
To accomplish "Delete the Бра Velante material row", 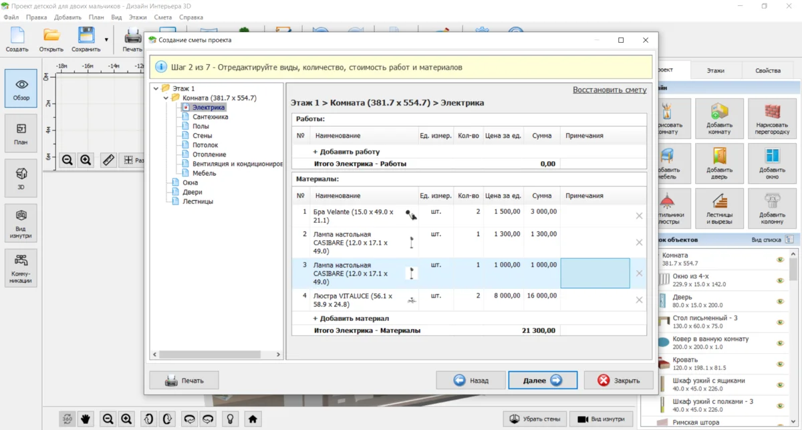I will 639,216.
